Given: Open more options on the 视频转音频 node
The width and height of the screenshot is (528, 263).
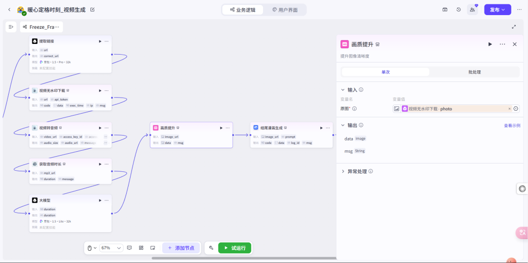Looking at the screenshot, I should (x=107, y=128).
